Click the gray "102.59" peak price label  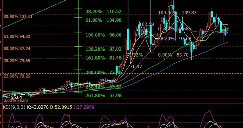coord(146,24)
